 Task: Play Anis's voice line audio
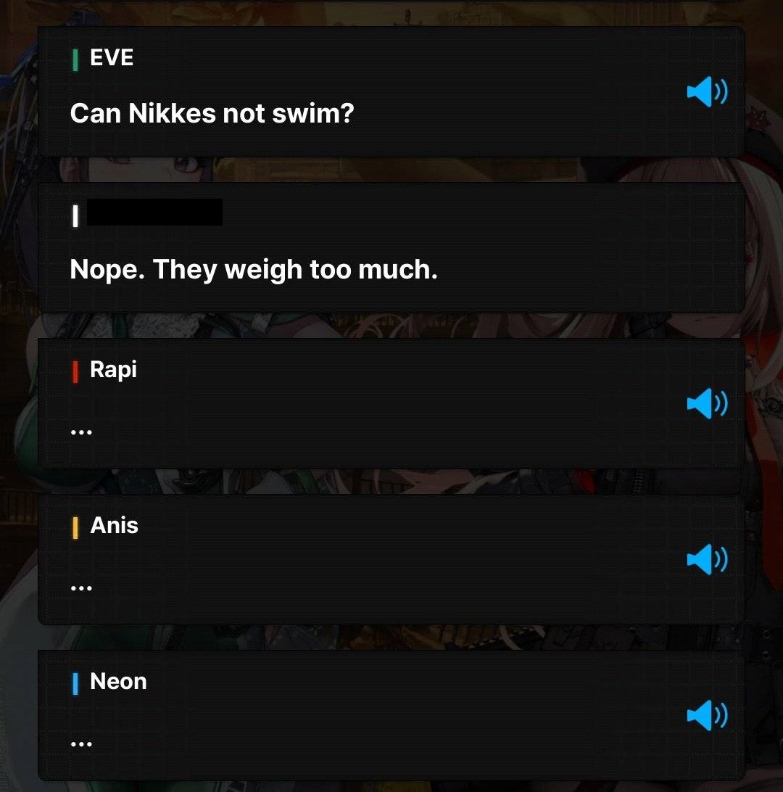pos(707,560)
